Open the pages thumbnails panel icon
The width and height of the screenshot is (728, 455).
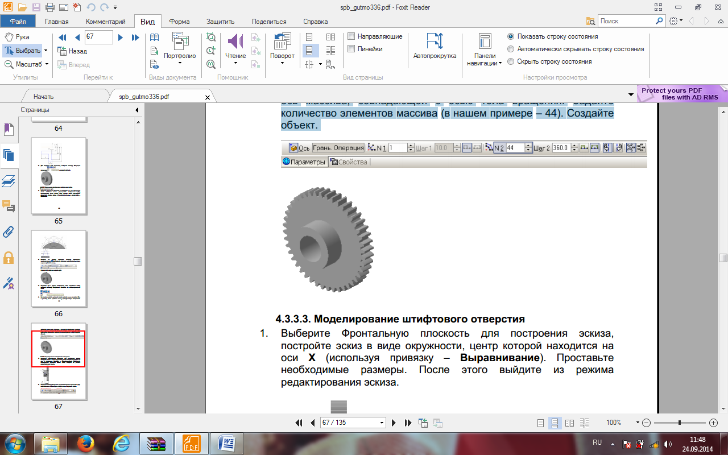click(x=9, y=155)
